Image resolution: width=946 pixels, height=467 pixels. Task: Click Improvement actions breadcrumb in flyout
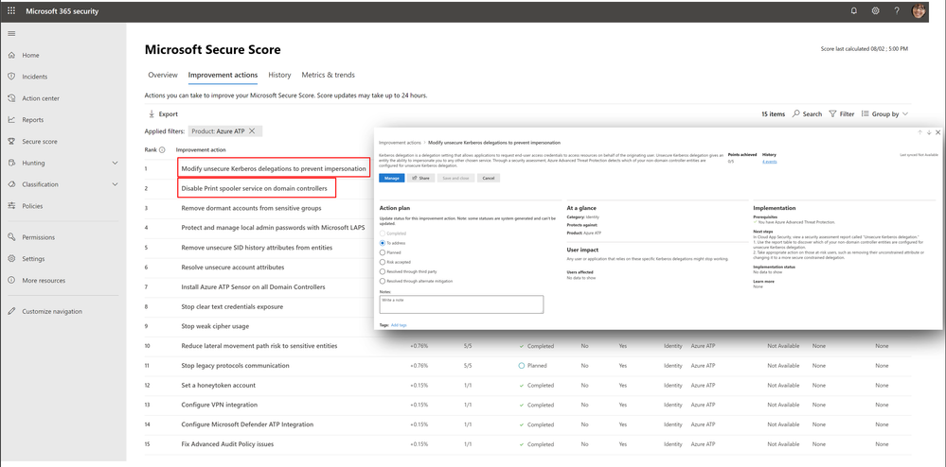(x=400, y=143)
